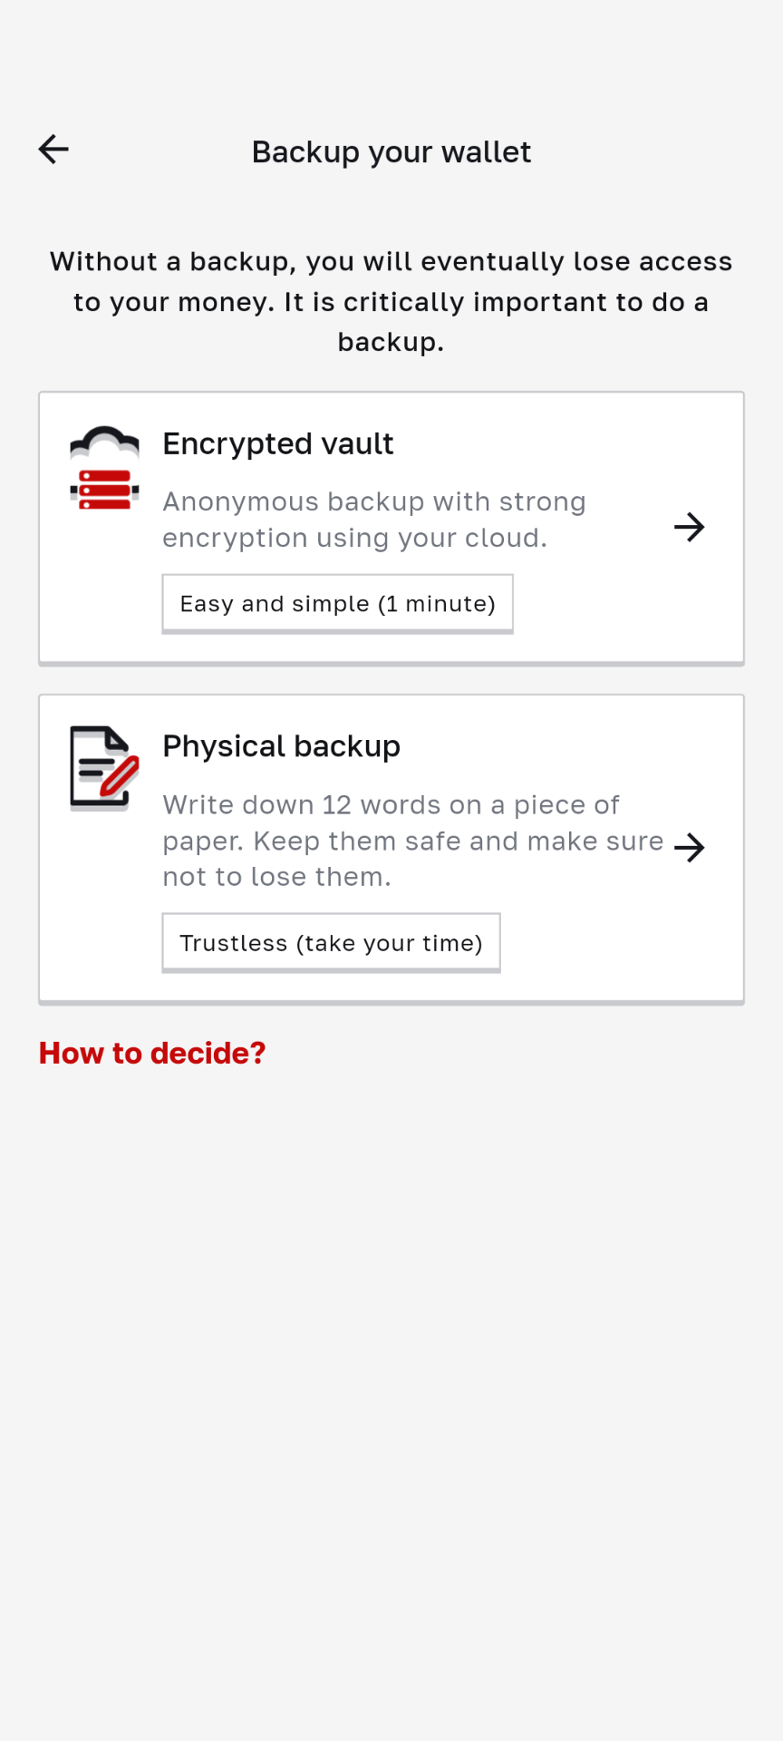Tap the 'Write down 12 words' text line
This screenshot has width=783, height=1741.
pos(391,804)
